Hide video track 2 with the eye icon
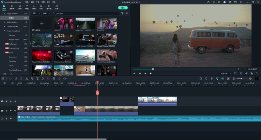Image resolution: width=261 pixels, height=140 pixels. pos(15,101)
